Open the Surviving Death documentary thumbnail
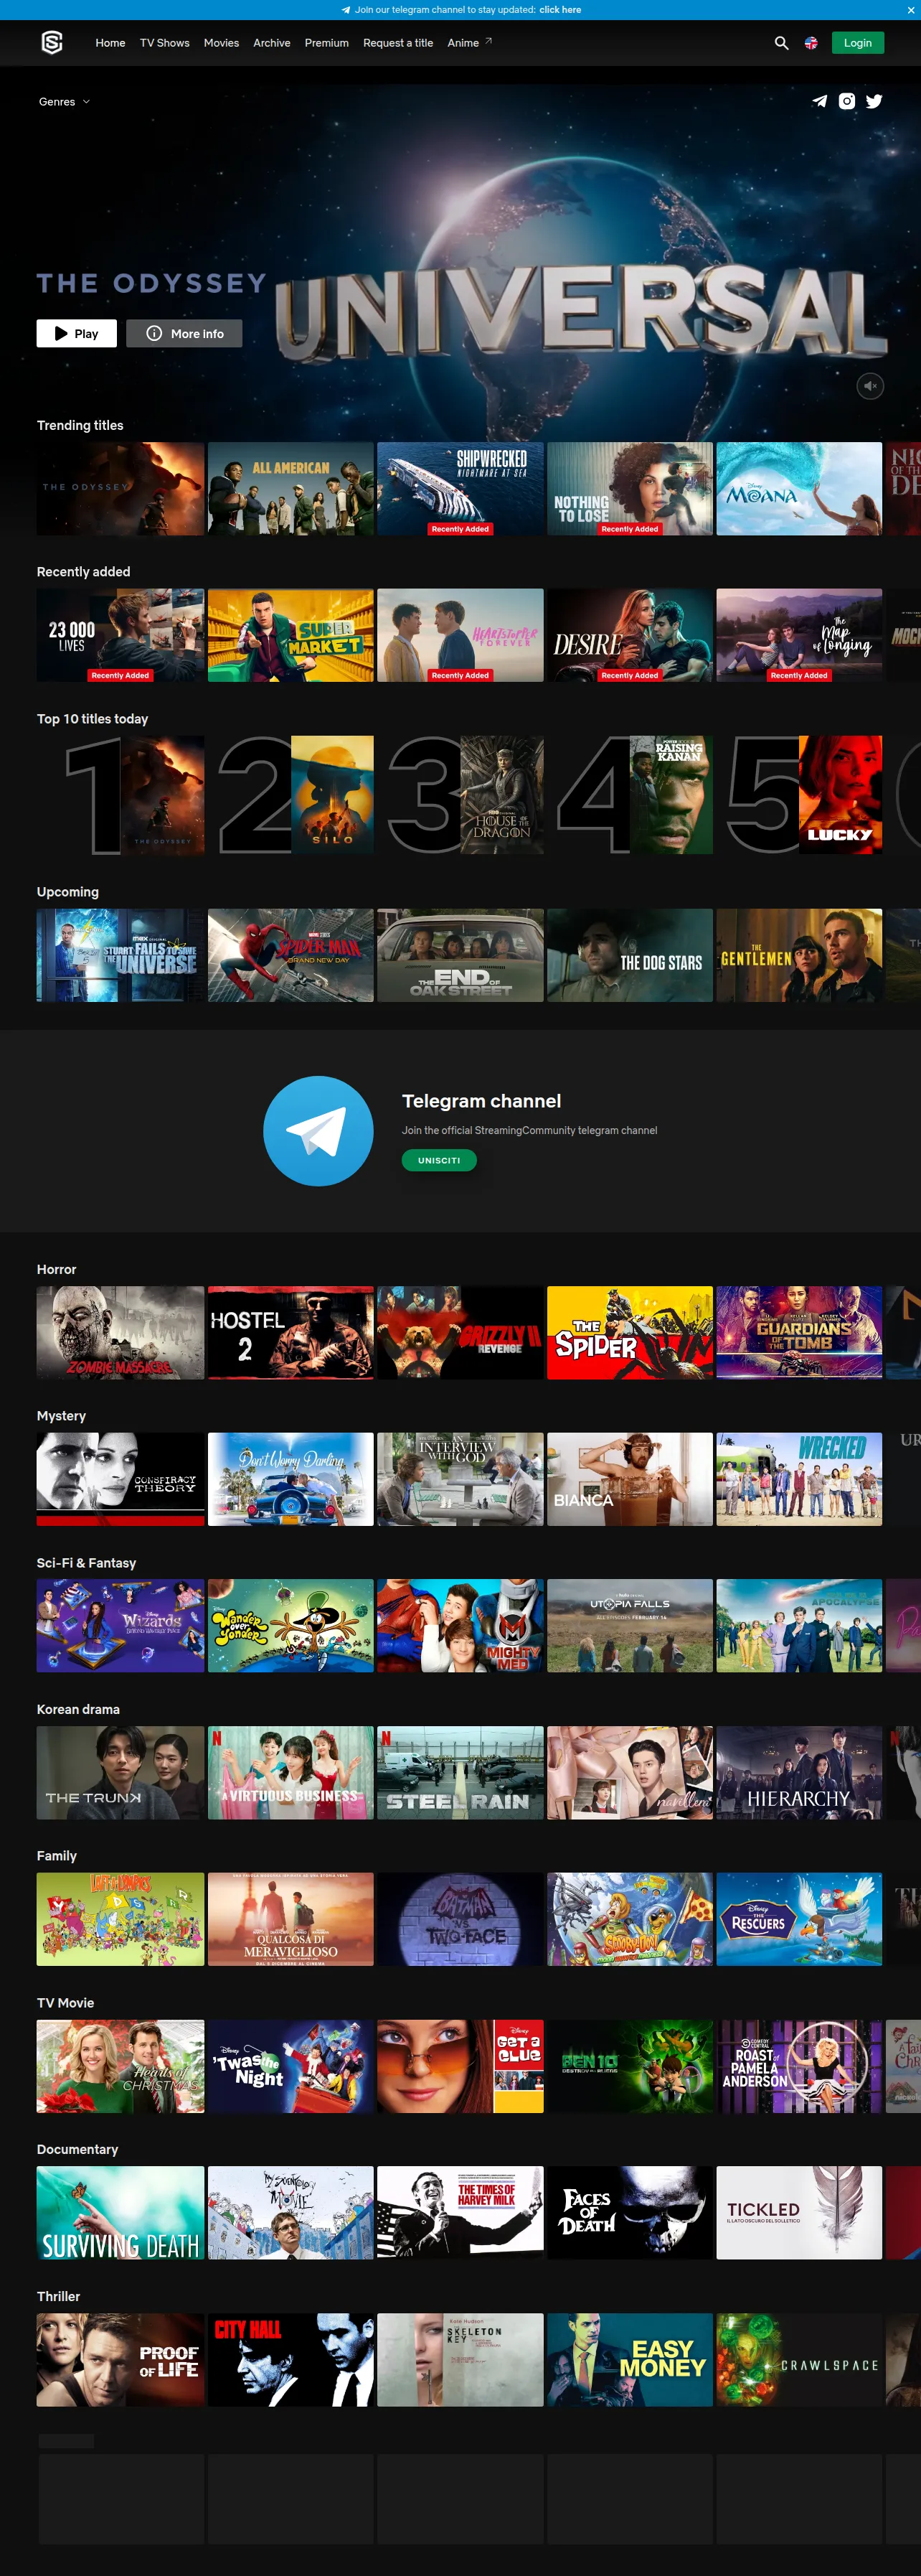 point(121,2213)
